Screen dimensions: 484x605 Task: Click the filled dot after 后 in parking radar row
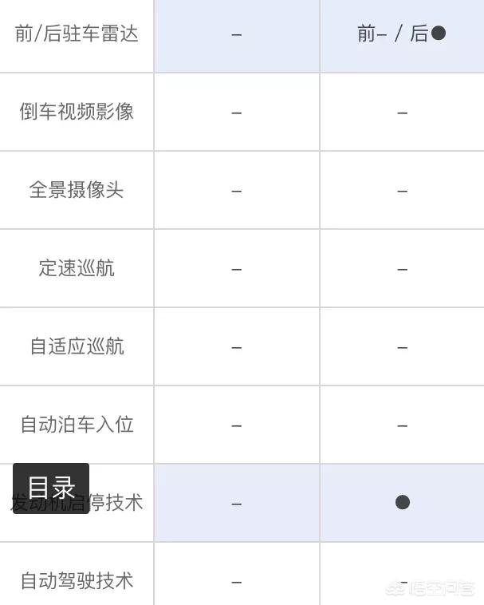click(438, 34)
